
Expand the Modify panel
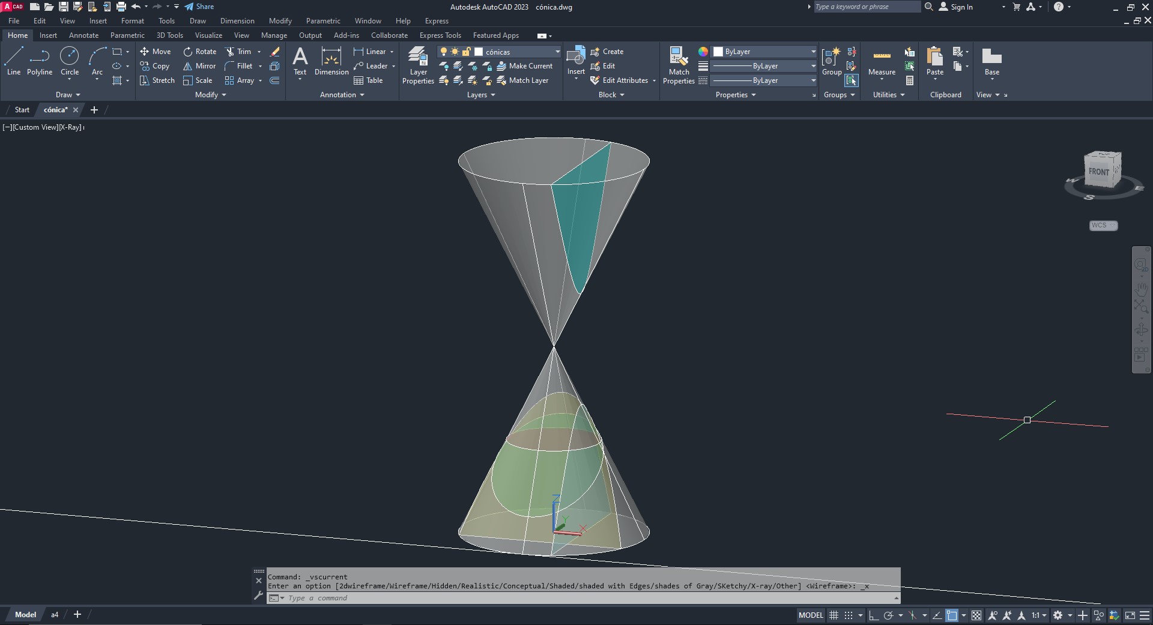pos(210,95)
